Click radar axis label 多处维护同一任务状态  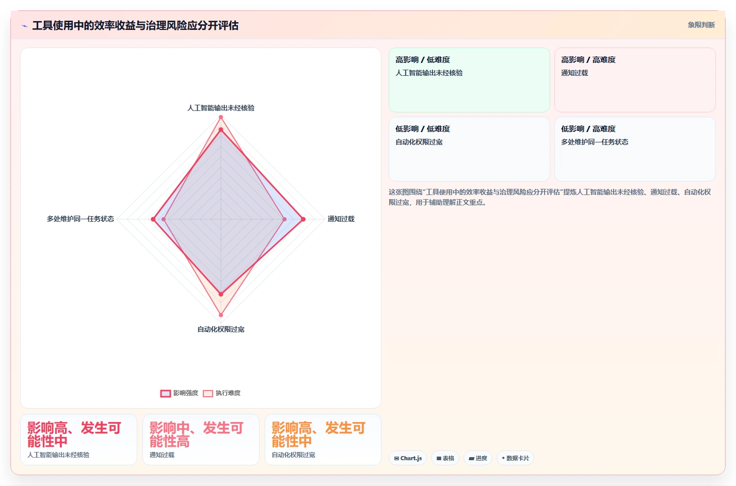click(81, 219)
